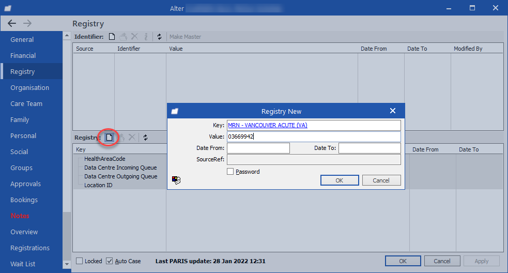Open the Overview section
Screen dimensions: 508x273
pos(24,232)
